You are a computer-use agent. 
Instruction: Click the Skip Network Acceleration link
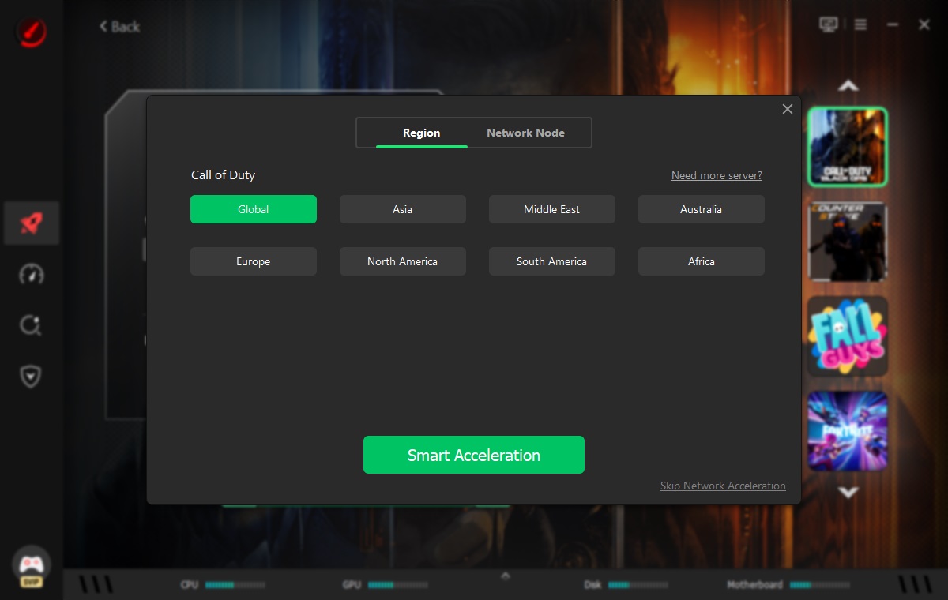tap(723, 486)
